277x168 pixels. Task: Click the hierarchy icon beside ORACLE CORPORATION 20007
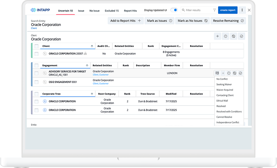(85, 54)
